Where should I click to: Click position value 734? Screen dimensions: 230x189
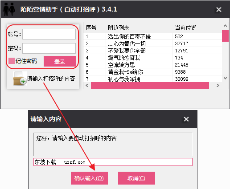(x=179, y=58)
